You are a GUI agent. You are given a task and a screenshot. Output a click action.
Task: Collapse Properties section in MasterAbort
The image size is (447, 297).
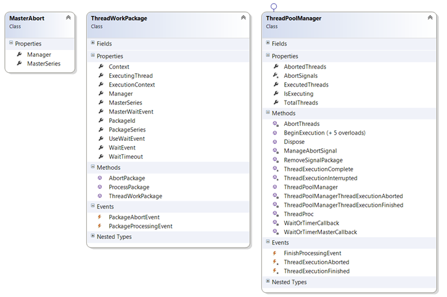coord(11,43)
